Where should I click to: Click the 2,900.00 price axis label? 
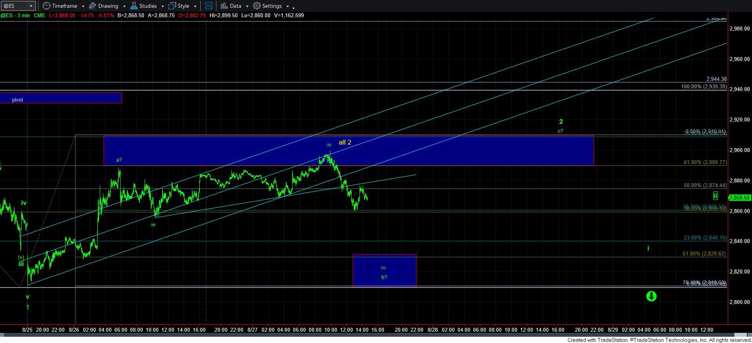[x=740, y=150]
